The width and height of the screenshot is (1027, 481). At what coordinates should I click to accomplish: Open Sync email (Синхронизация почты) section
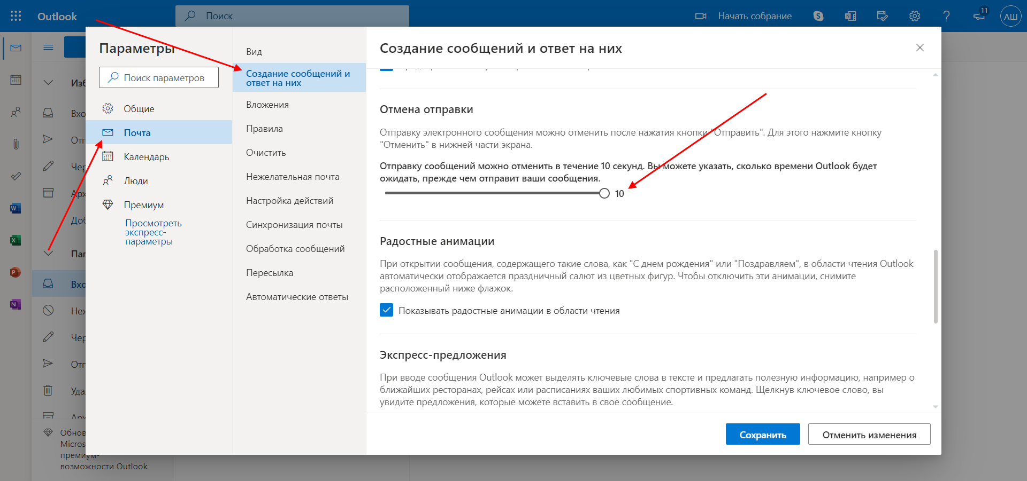tap(299, 225)
